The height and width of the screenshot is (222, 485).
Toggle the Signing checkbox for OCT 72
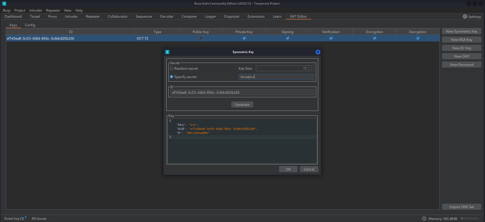click(288, 38)
